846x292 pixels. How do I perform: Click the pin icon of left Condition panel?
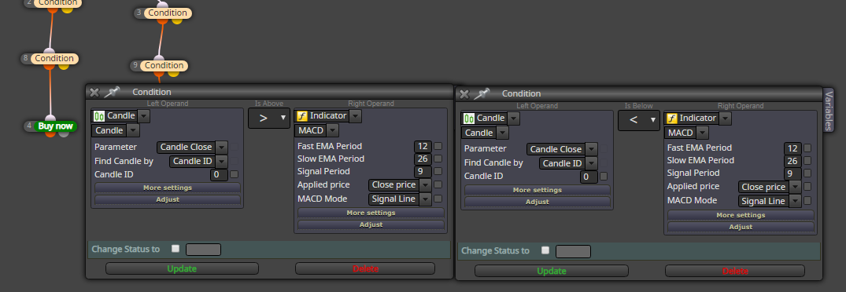coord(111,92)
